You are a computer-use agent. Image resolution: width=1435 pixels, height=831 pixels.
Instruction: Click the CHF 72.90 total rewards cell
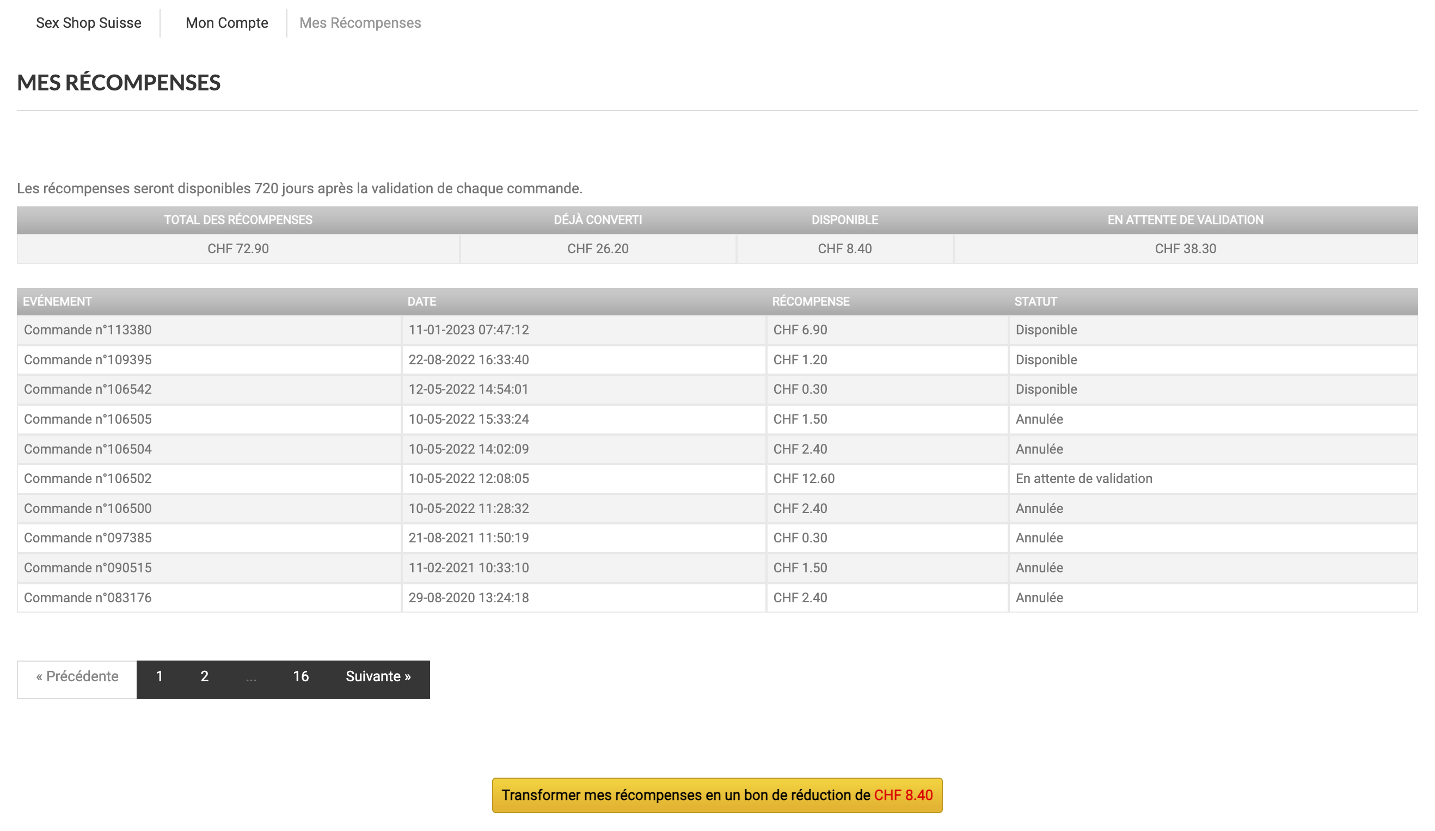(x=238, y=249)
